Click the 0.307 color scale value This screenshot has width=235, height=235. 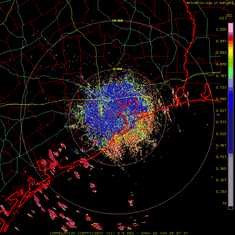(221, 180)
